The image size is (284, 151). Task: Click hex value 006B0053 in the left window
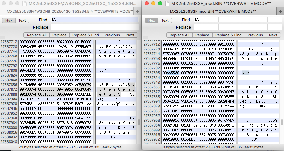[x=83, y=128]
